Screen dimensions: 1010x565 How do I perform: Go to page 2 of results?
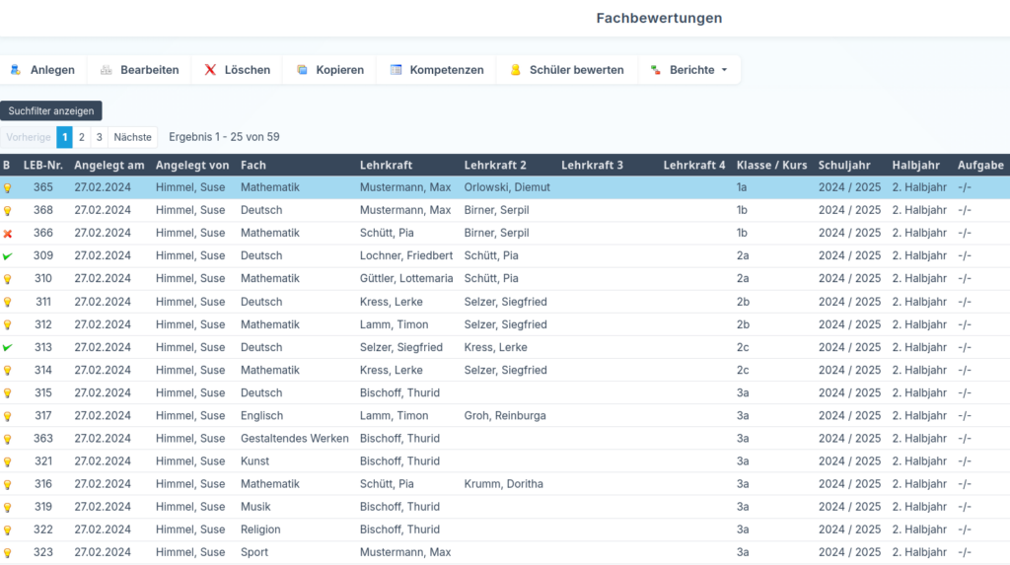[82, 137]
